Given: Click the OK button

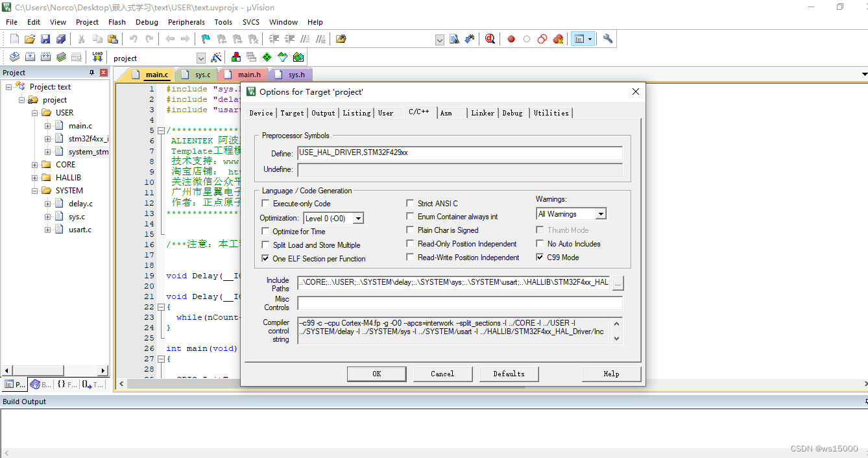Looking at the screenshot, I should (376, 374).
